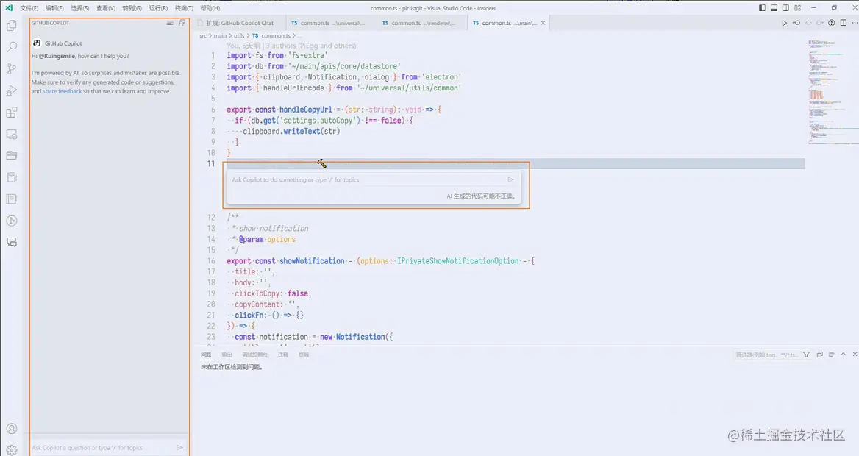Open the folder-shaped view in the activity bar
This screenshot has height=456, width=859.
[12, 156]
